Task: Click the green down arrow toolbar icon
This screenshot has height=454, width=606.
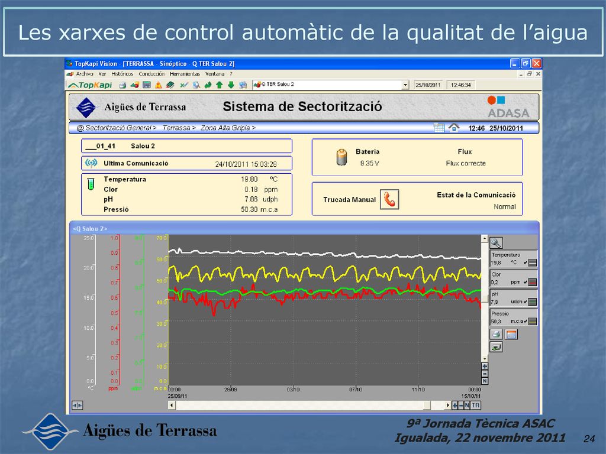Action: pos(231,85)
